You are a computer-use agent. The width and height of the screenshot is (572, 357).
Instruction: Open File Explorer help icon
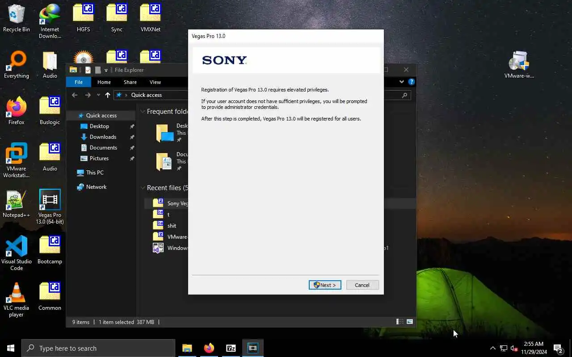412,82
